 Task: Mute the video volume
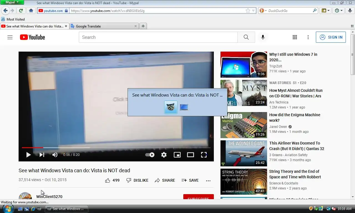coord(55,155)
